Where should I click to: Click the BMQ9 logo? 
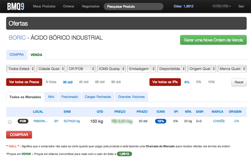pos(16,7)
